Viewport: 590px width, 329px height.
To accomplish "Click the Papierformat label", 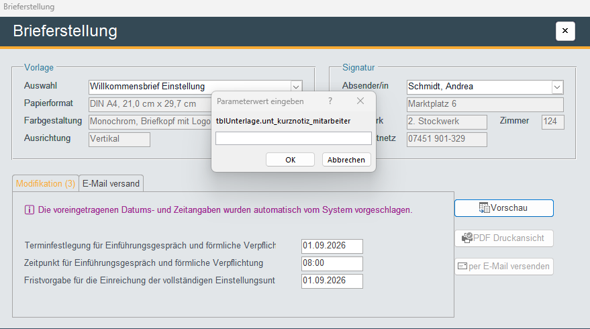I will point(48,103).
